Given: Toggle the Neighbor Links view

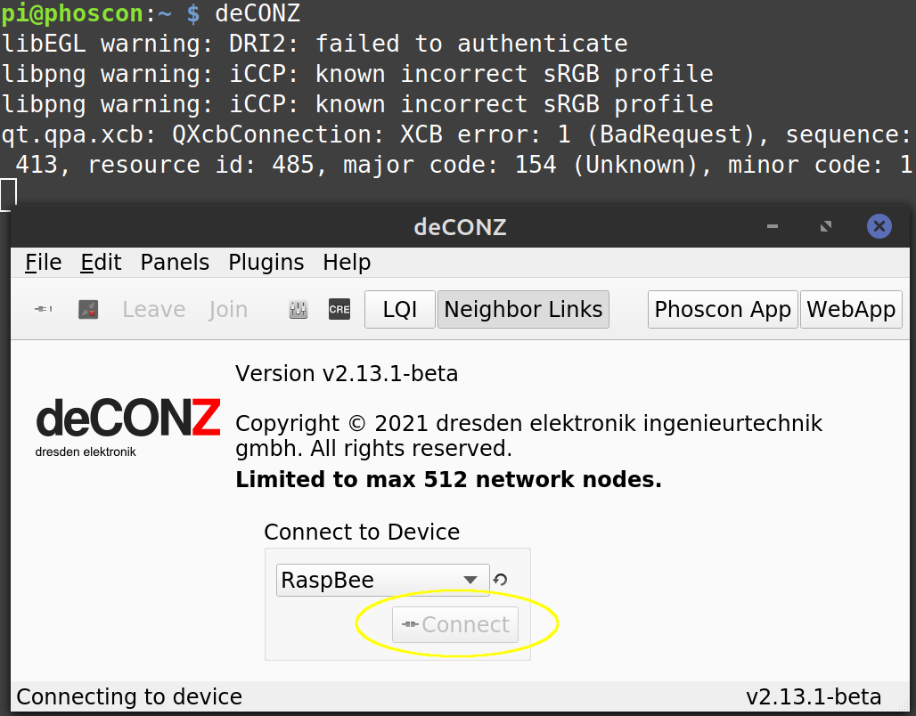Looking at the screenshot, I should click(523, 309).
